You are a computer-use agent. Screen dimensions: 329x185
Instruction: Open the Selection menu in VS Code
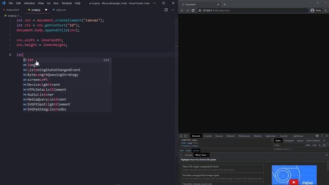pos(29,3)
